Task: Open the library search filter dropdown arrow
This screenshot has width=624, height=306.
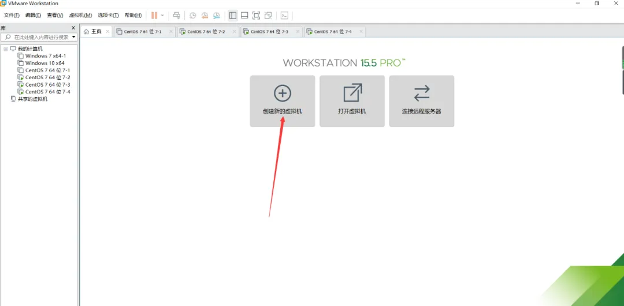Action: [73, 37]
